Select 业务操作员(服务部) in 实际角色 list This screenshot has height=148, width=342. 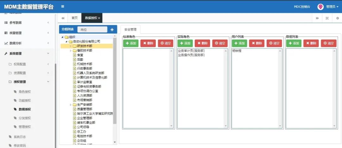coord(191,55)
